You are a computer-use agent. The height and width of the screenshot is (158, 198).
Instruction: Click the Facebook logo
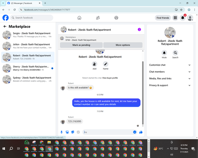pyautogui.click(x=6, y=18)
